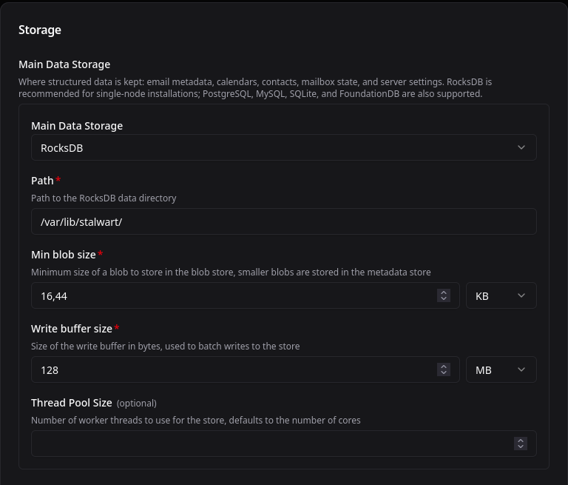Click the Path input containing /var/lib/stalwart/
Image resolution: width=568 pixels, height=485 pixels.
(283, 221)
